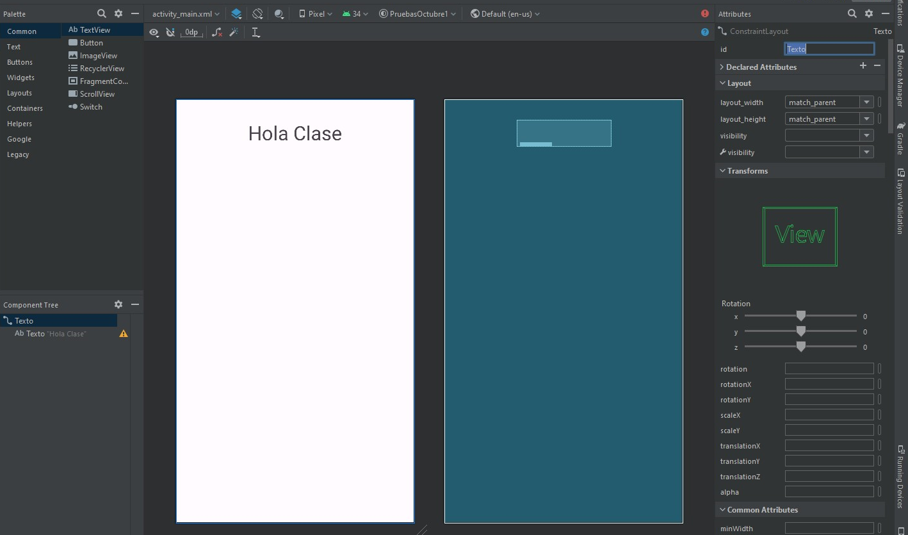Viewport: 908px width, 535px height.
Task: Click the Guidelines tool icon
Action: tap(255, 32)
